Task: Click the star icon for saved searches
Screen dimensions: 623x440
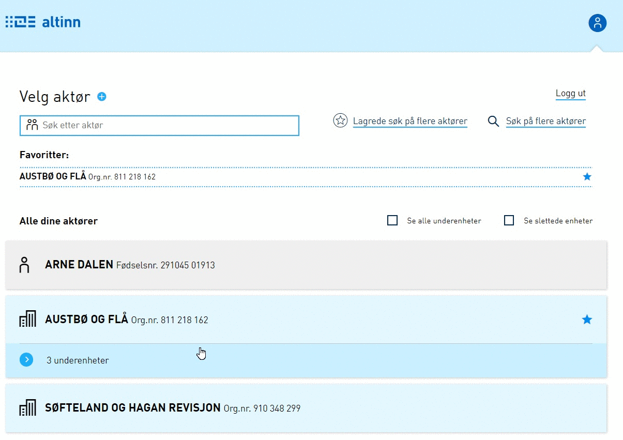Action: point(340,121)
